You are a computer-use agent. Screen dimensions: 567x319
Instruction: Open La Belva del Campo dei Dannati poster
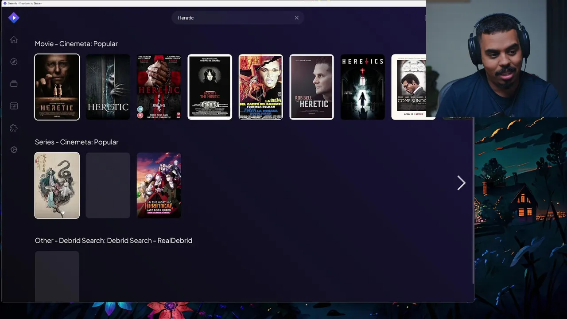(261, 87)
